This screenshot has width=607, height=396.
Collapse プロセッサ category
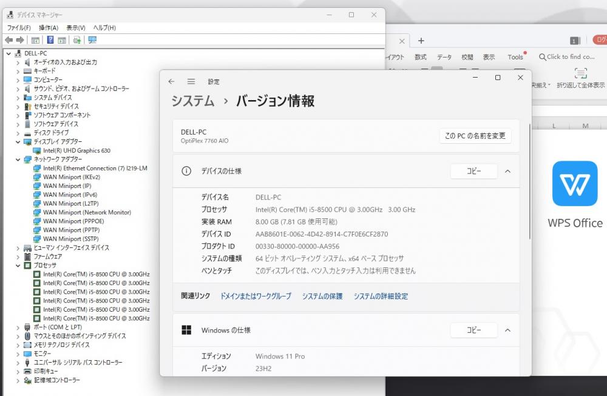click(x=18, y=265)
